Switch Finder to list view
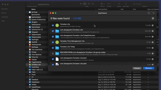161x90 pixels. 85,4
